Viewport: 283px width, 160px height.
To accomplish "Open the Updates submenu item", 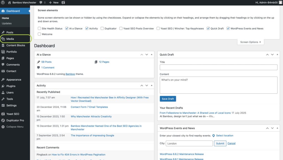I will [7, 23].
